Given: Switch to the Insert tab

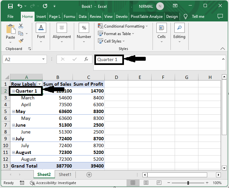Looking at the screenshot, I should [x=41, y=17].
